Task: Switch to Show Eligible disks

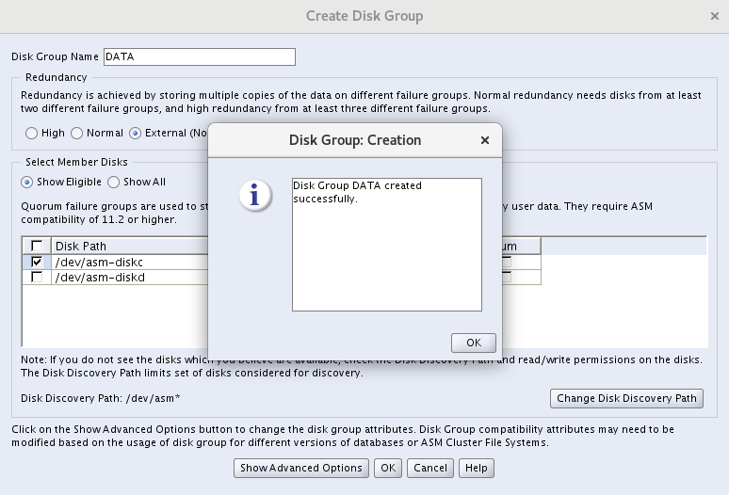Action: pyautogui.click(x=27, y=182)
